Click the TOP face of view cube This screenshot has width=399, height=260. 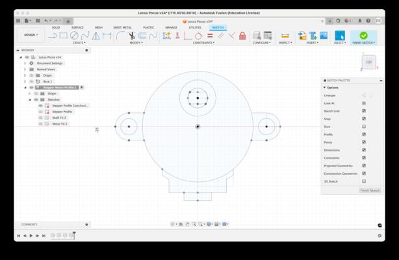[x=368, y=62]
